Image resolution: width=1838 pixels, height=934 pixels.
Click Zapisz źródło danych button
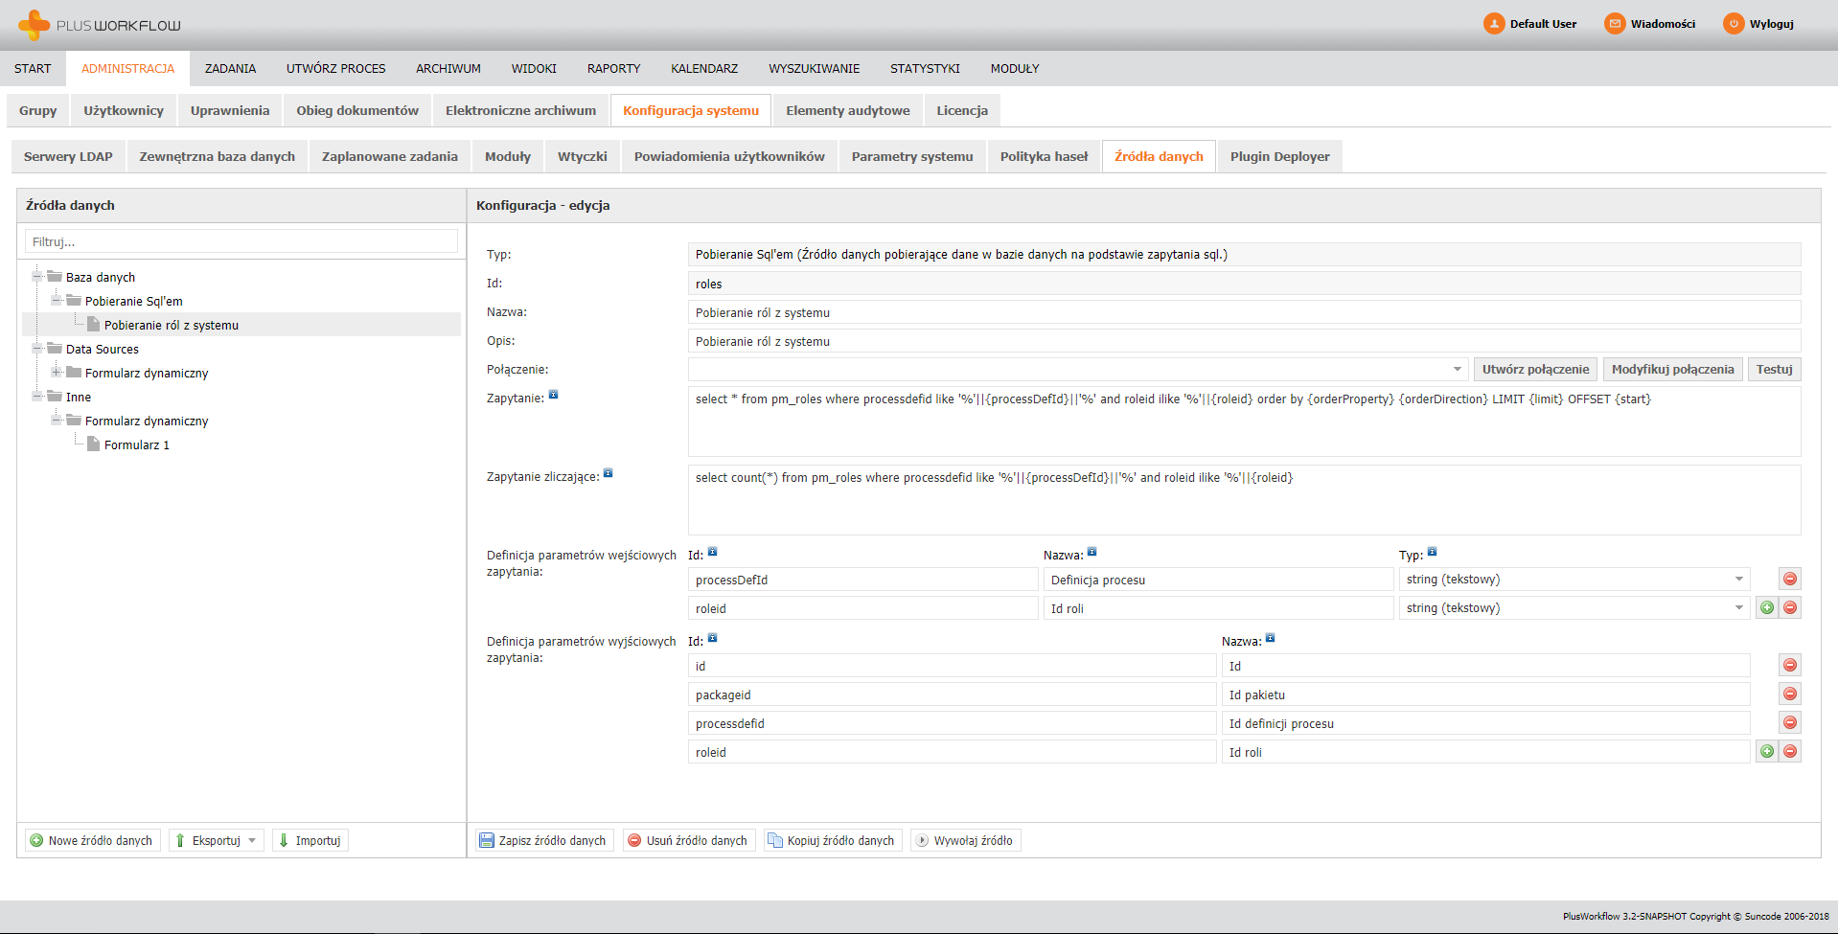[543, 841]
